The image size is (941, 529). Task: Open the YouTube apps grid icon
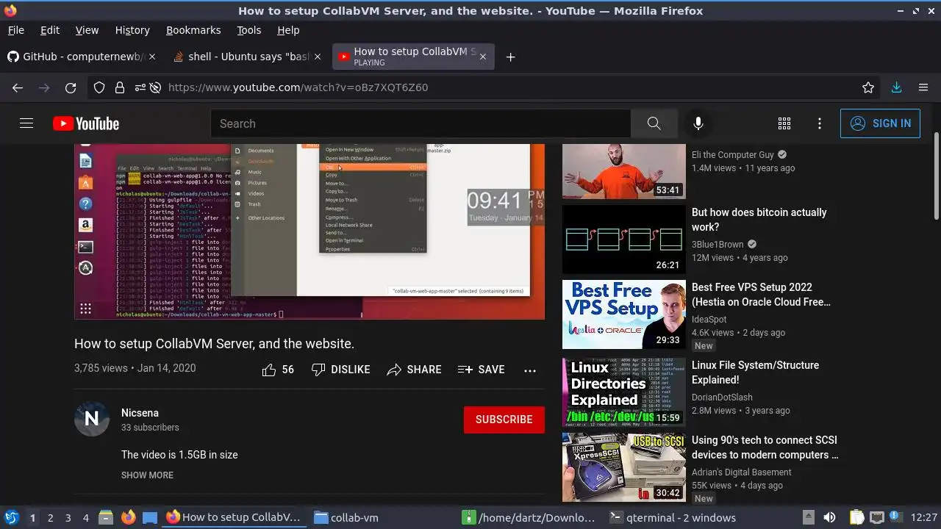pyautogui.click(x=784, y=123)
